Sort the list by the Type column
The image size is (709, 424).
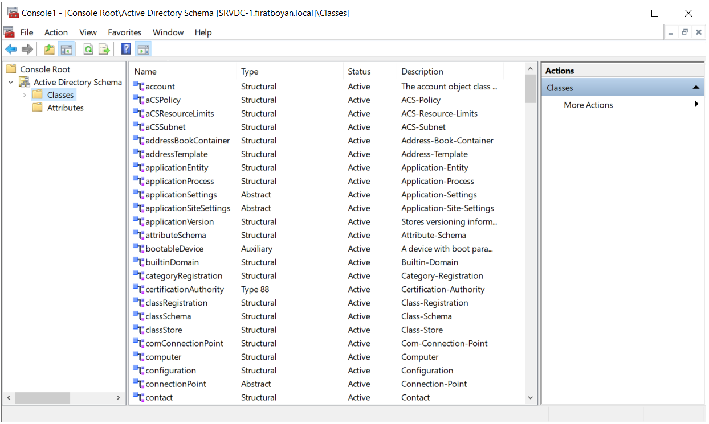click(x=290, y=71)
